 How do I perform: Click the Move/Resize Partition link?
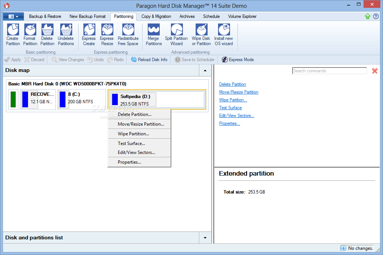[x=239, y=92]
